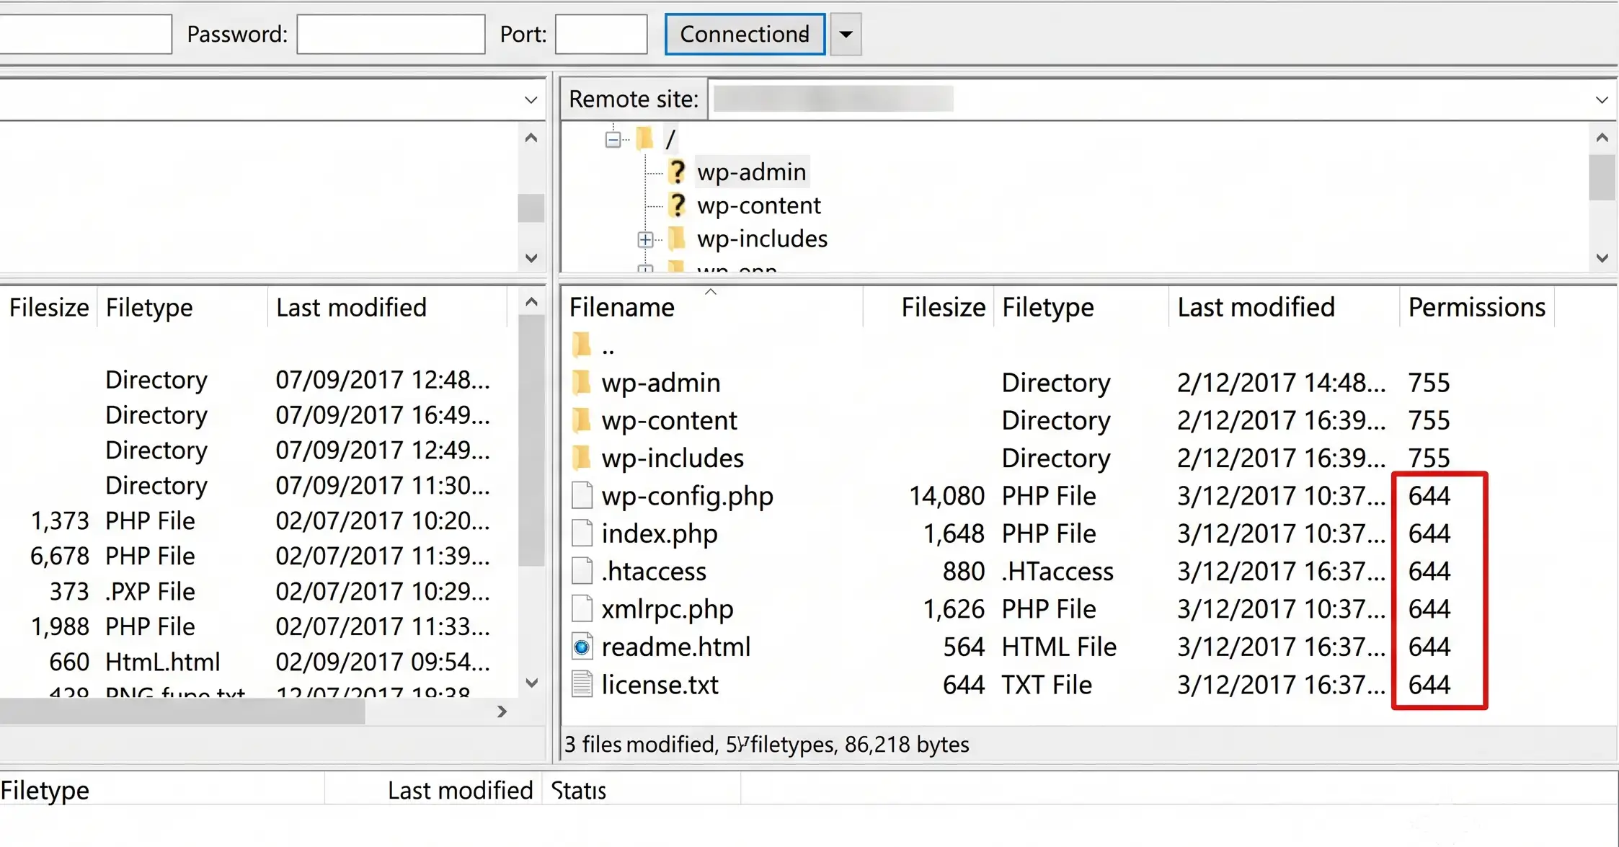This screenshot has height=847, width=1619.
Task: Click the .htaccess file icon
Action: pos(582,571)
